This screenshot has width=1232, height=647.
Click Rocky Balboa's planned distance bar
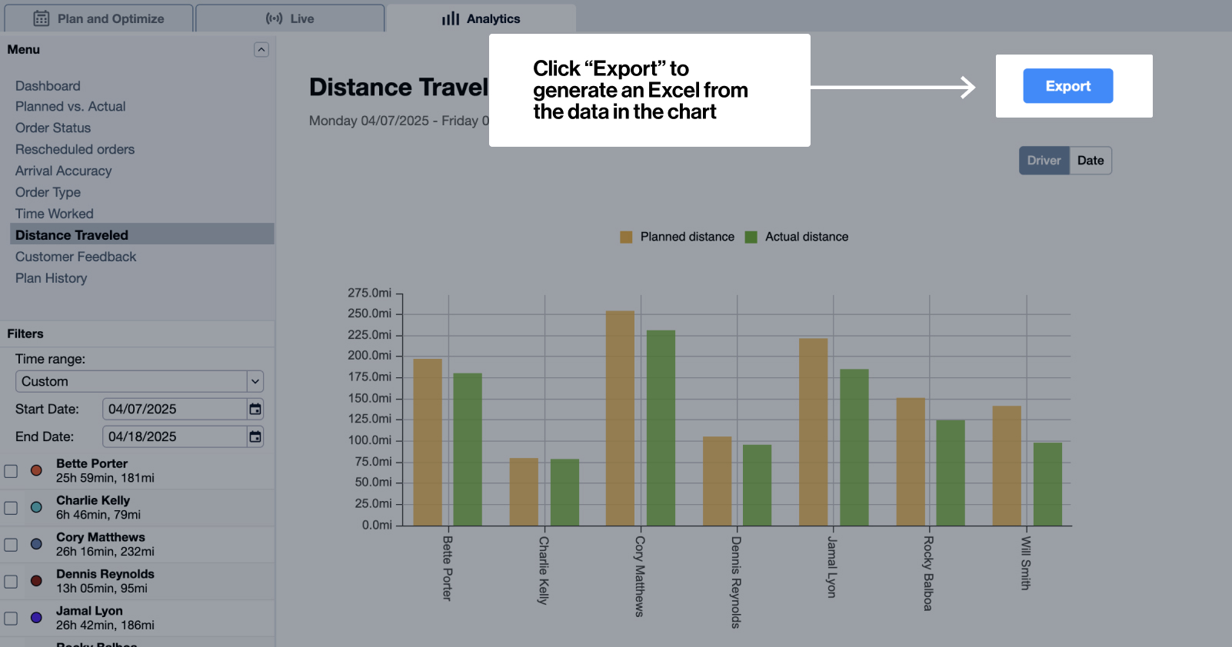pos(911,462)
